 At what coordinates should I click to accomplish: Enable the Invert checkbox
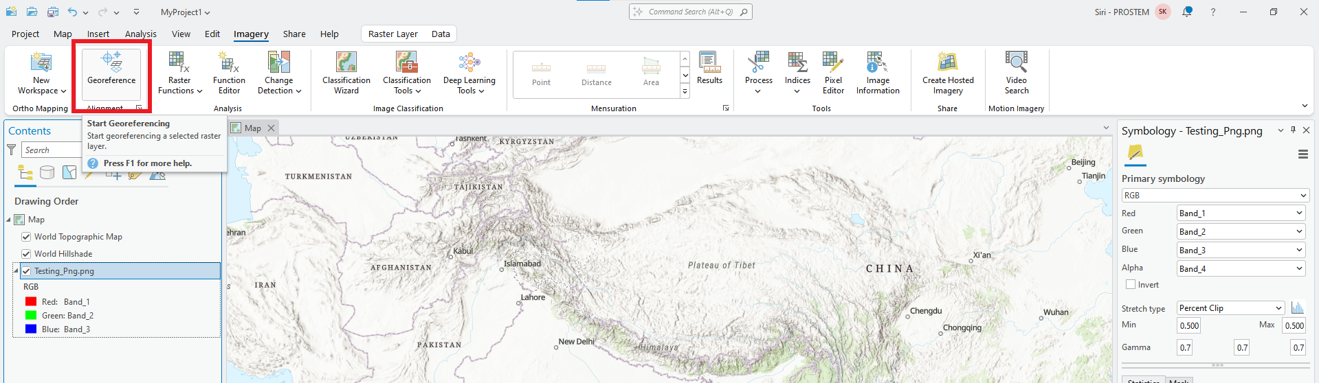click(x=1130, y=284)
